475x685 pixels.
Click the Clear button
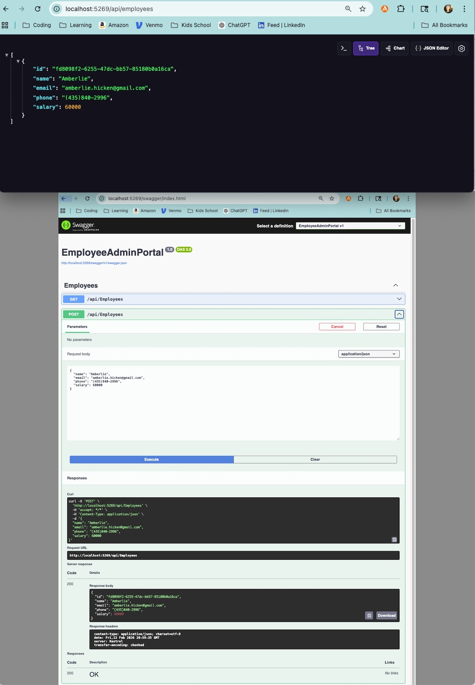pos(315,459)
